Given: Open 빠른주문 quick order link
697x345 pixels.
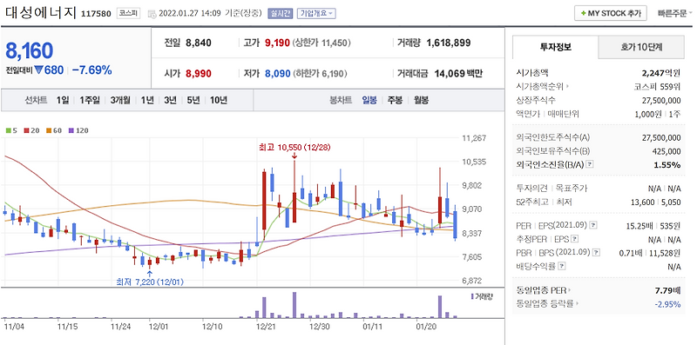Looking at the screenshot, I should pos(674,13).
